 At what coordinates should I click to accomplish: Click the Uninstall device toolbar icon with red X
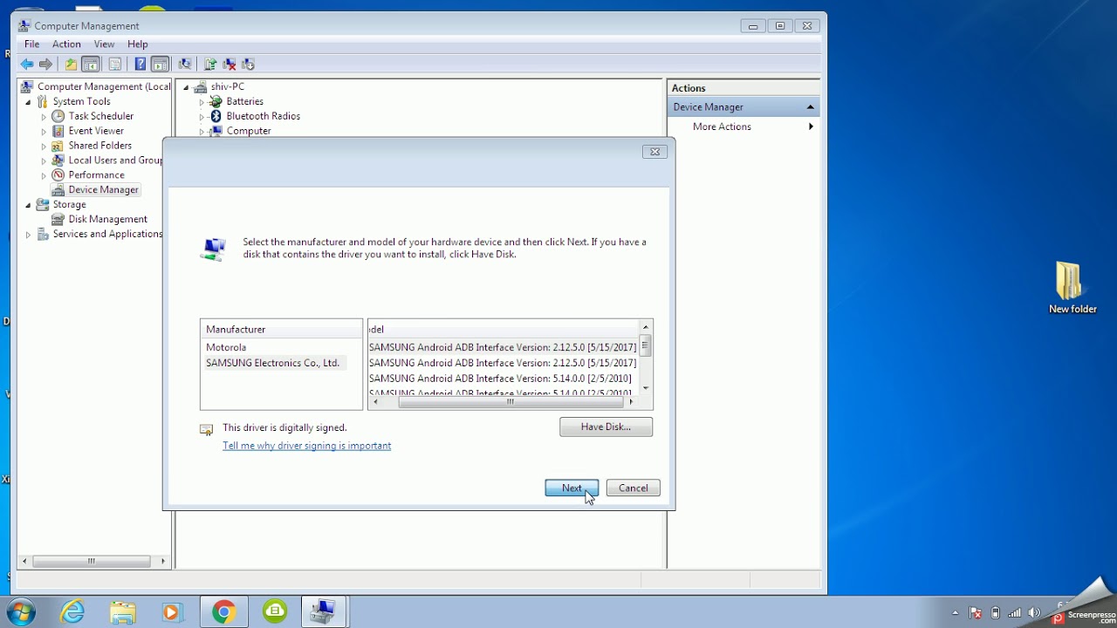(230, 64)
